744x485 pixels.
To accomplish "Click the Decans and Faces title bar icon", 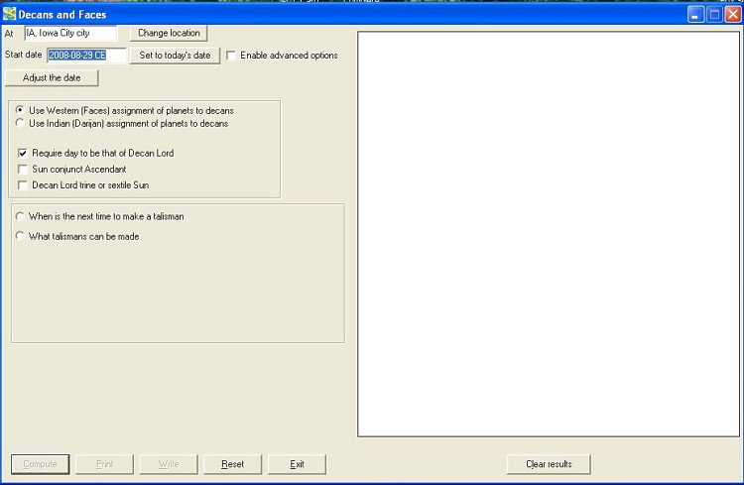I will coord(9,15).
